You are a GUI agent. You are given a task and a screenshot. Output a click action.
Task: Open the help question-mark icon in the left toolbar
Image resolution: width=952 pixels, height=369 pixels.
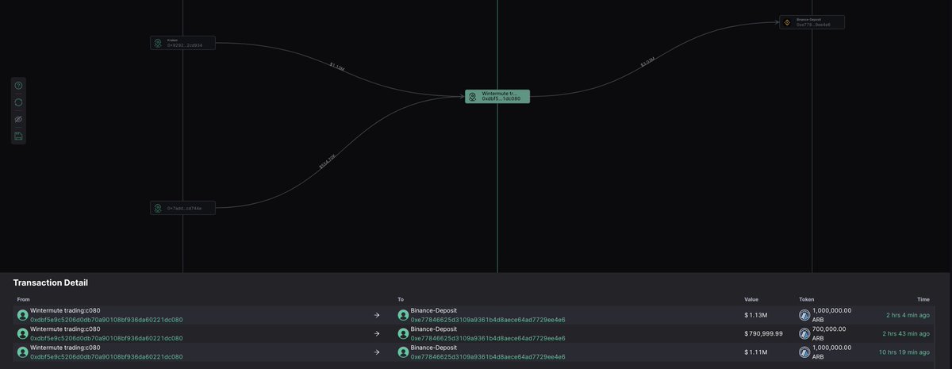click(x=19, y=86)
